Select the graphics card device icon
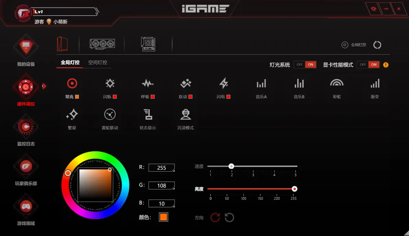The image size is (409, 236). pos(102,44)
